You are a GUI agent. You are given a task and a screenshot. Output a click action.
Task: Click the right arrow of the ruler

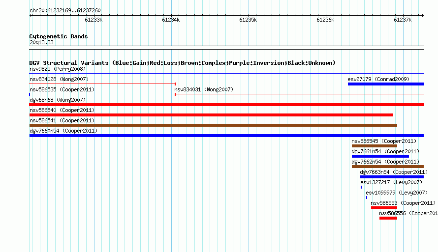(423, 15)
